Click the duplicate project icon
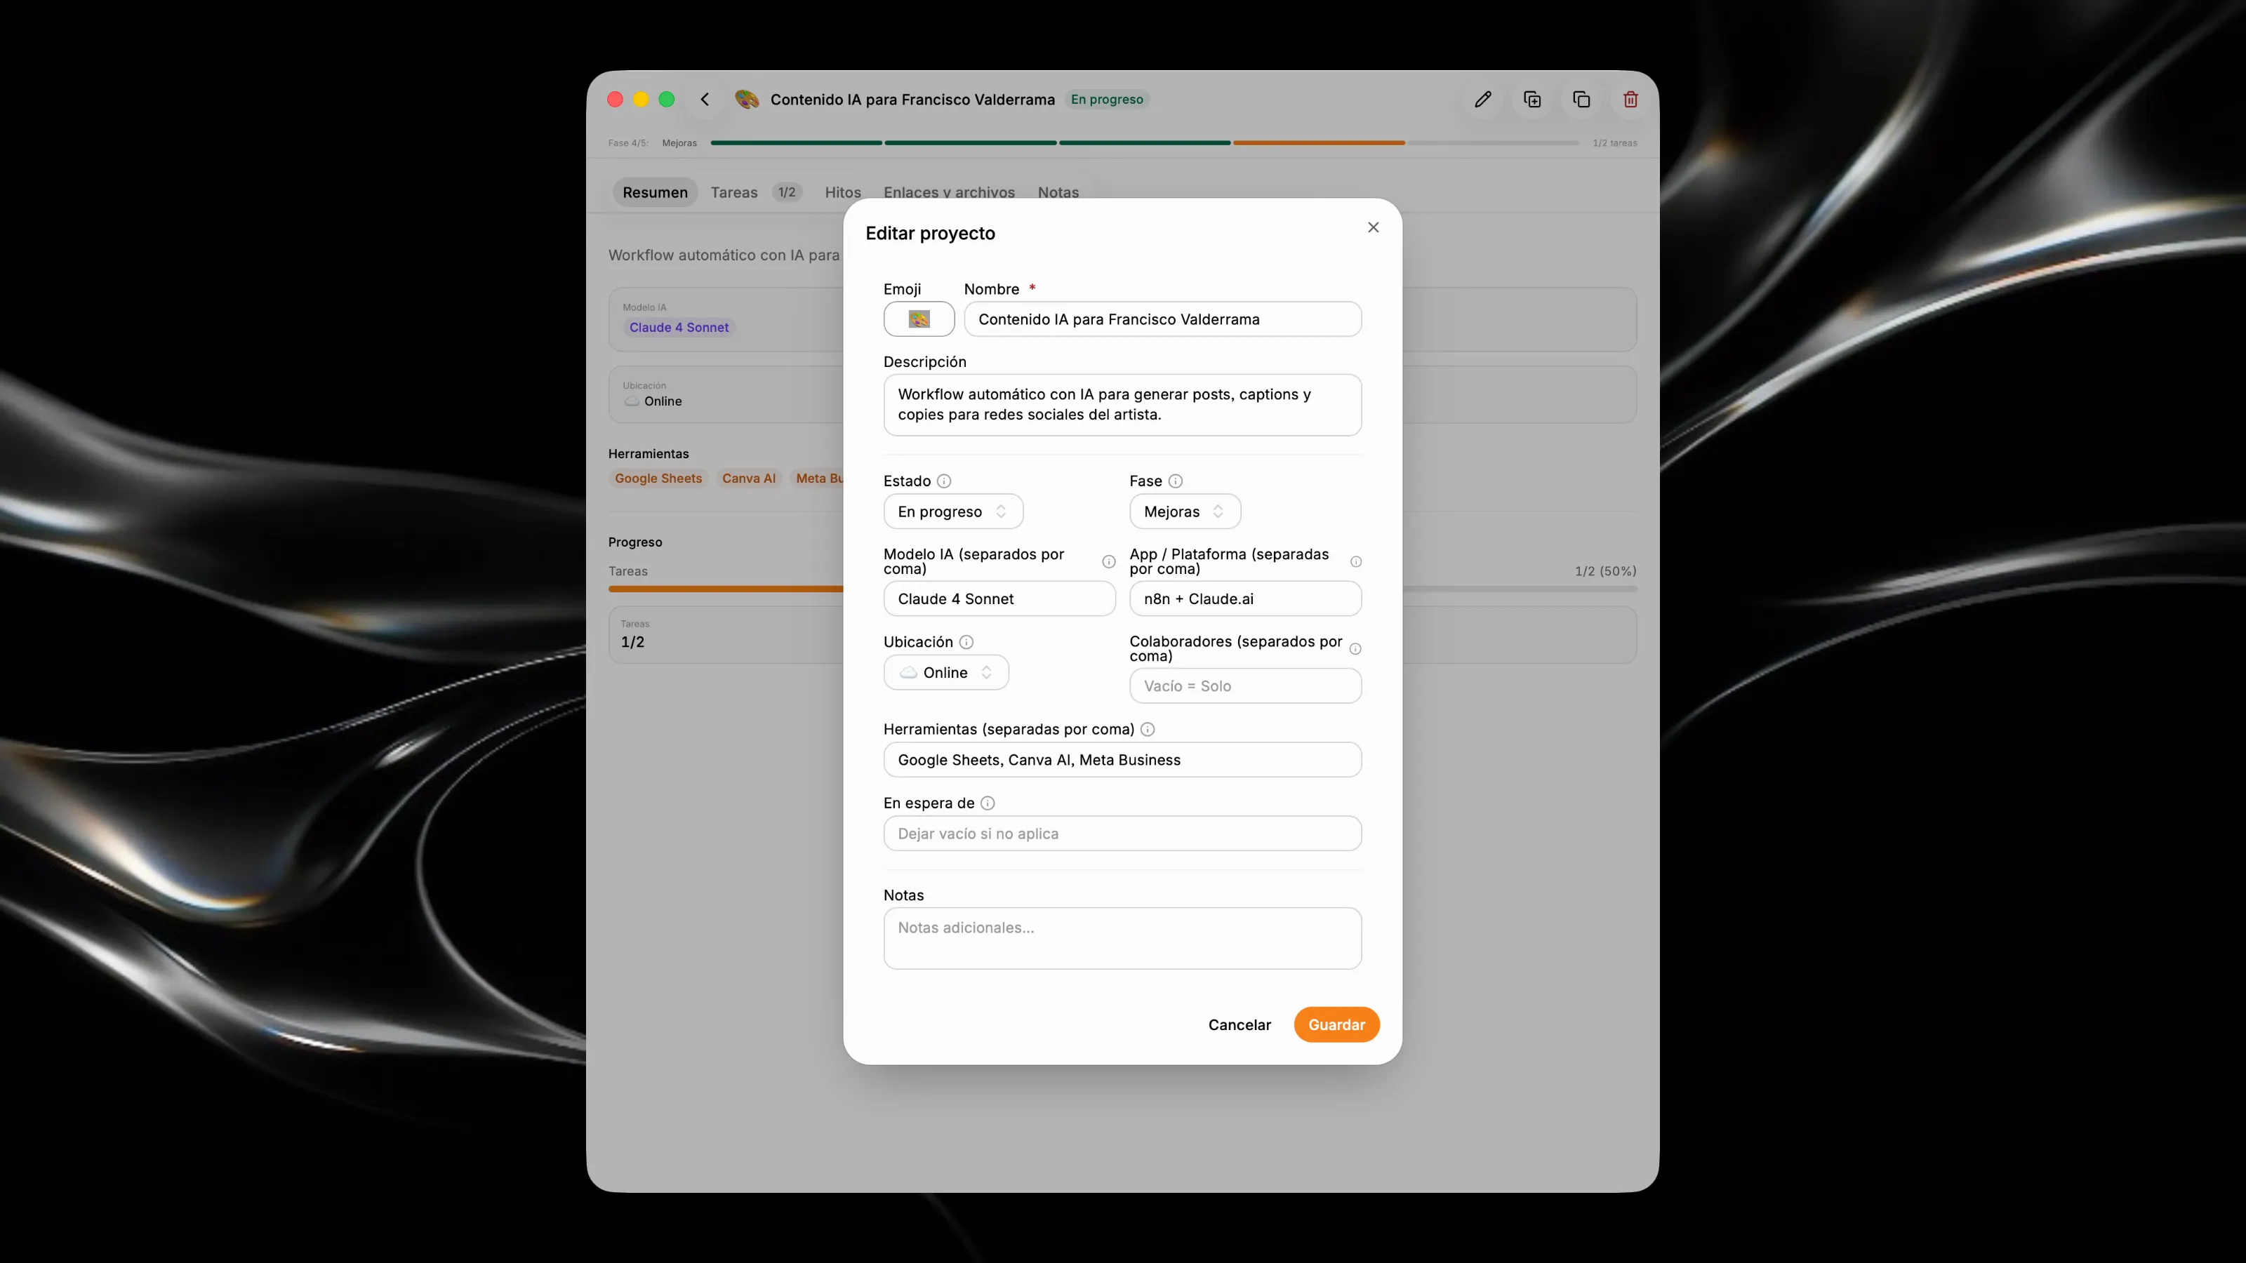 [x=1581, y=100]
